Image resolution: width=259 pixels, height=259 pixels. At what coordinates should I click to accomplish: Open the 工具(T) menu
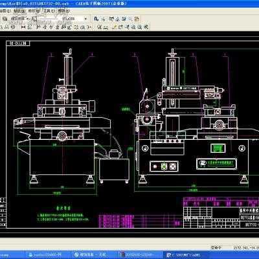click(49, 10)
